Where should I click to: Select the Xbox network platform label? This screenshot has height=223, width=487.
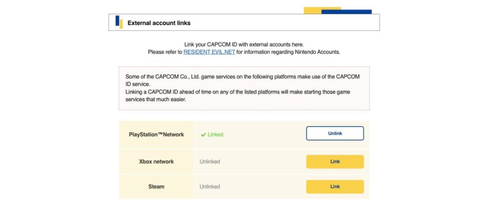point(156,162)
